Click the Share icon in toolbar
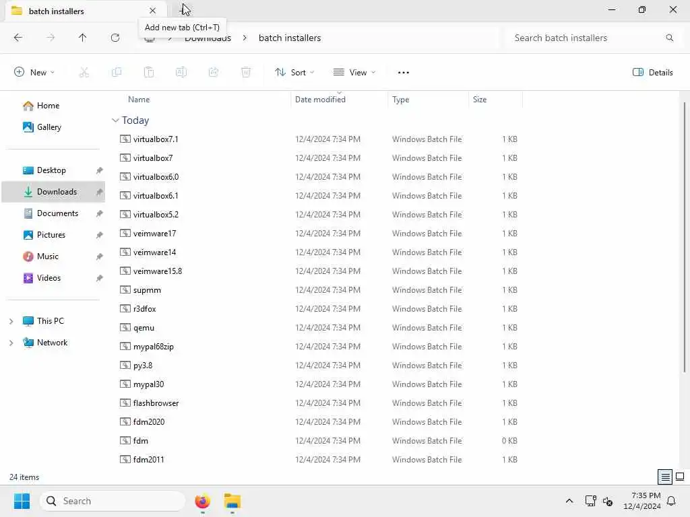The height and width of the screenshot is (517, 690). (214, 72)
